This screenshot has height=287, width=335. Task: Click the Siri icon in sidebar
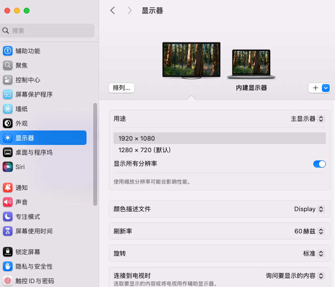pos(8,167)
